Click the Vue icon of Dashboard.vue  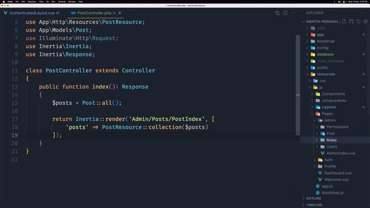[x=320, y=173]
